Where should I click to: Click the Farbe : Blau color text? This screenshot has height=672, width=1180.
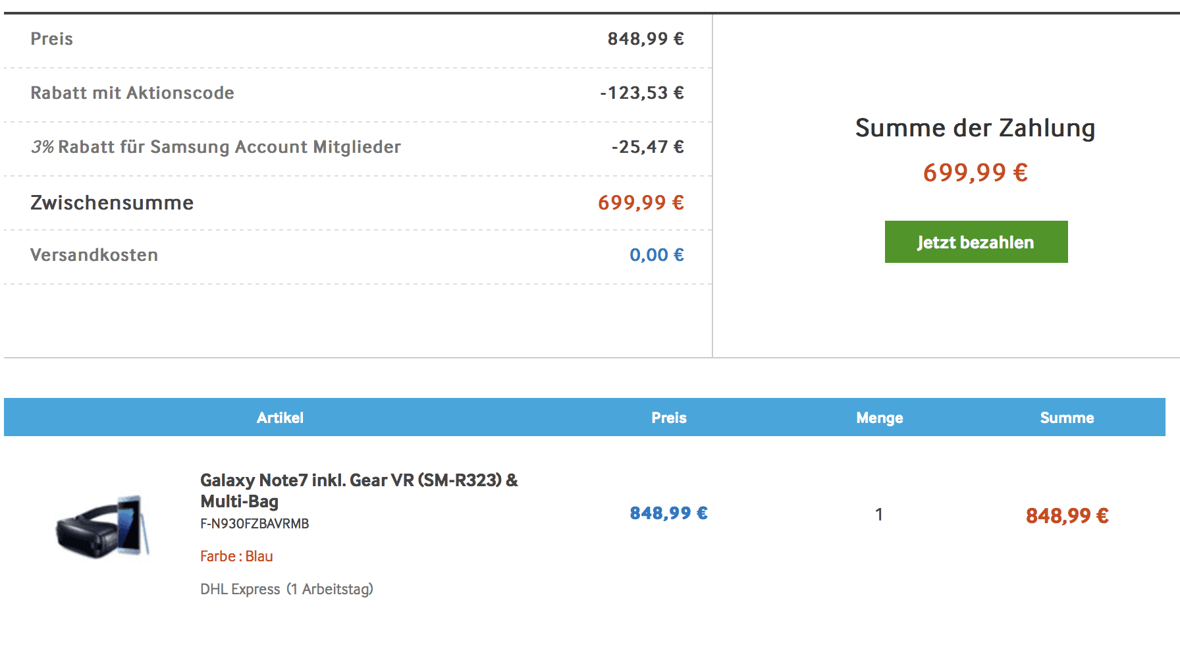coord(236,556)
